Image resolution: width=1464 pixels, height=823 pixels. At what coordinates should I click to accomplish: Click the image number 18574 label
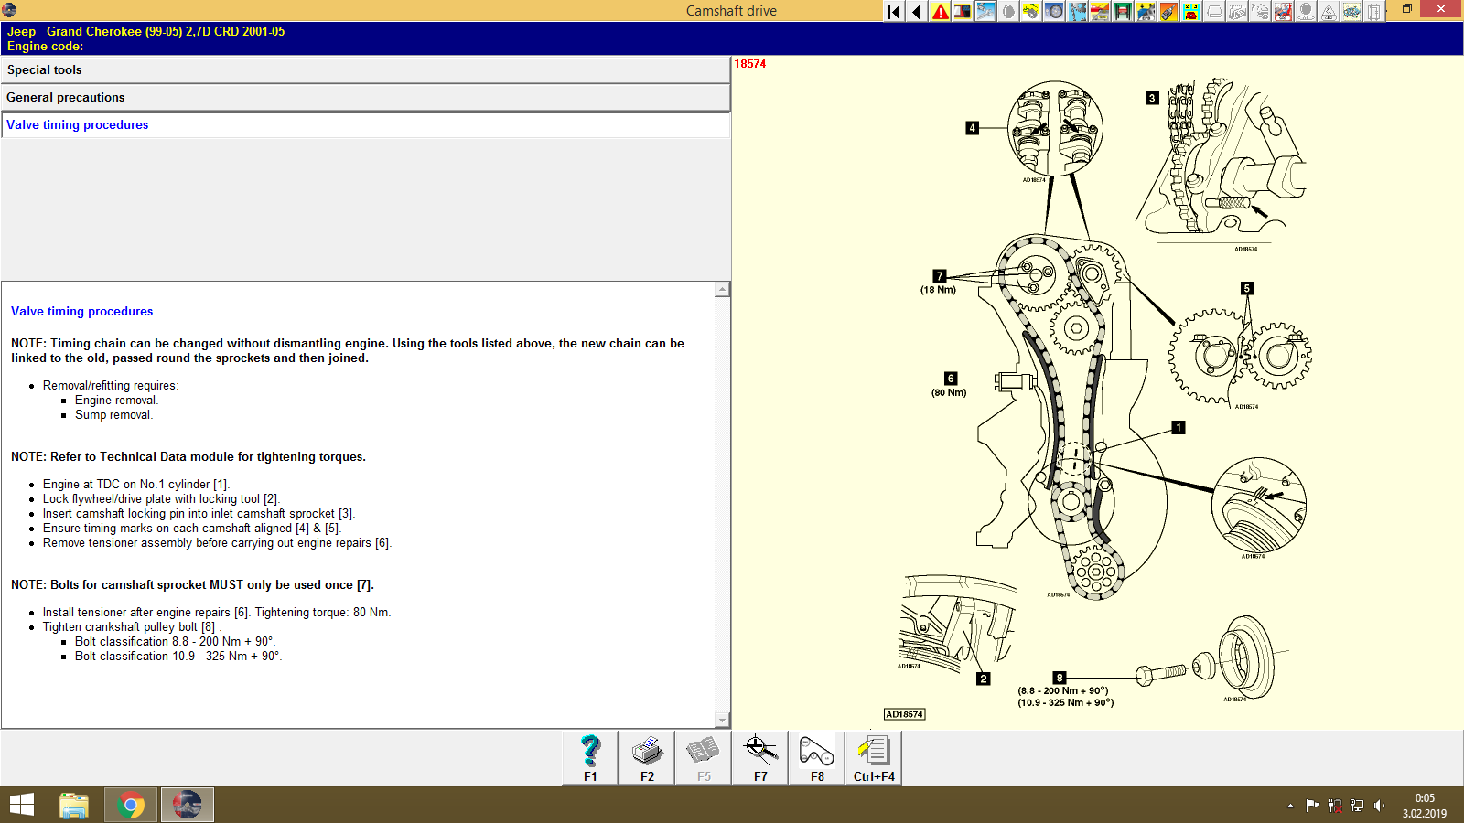coord(750,65)
